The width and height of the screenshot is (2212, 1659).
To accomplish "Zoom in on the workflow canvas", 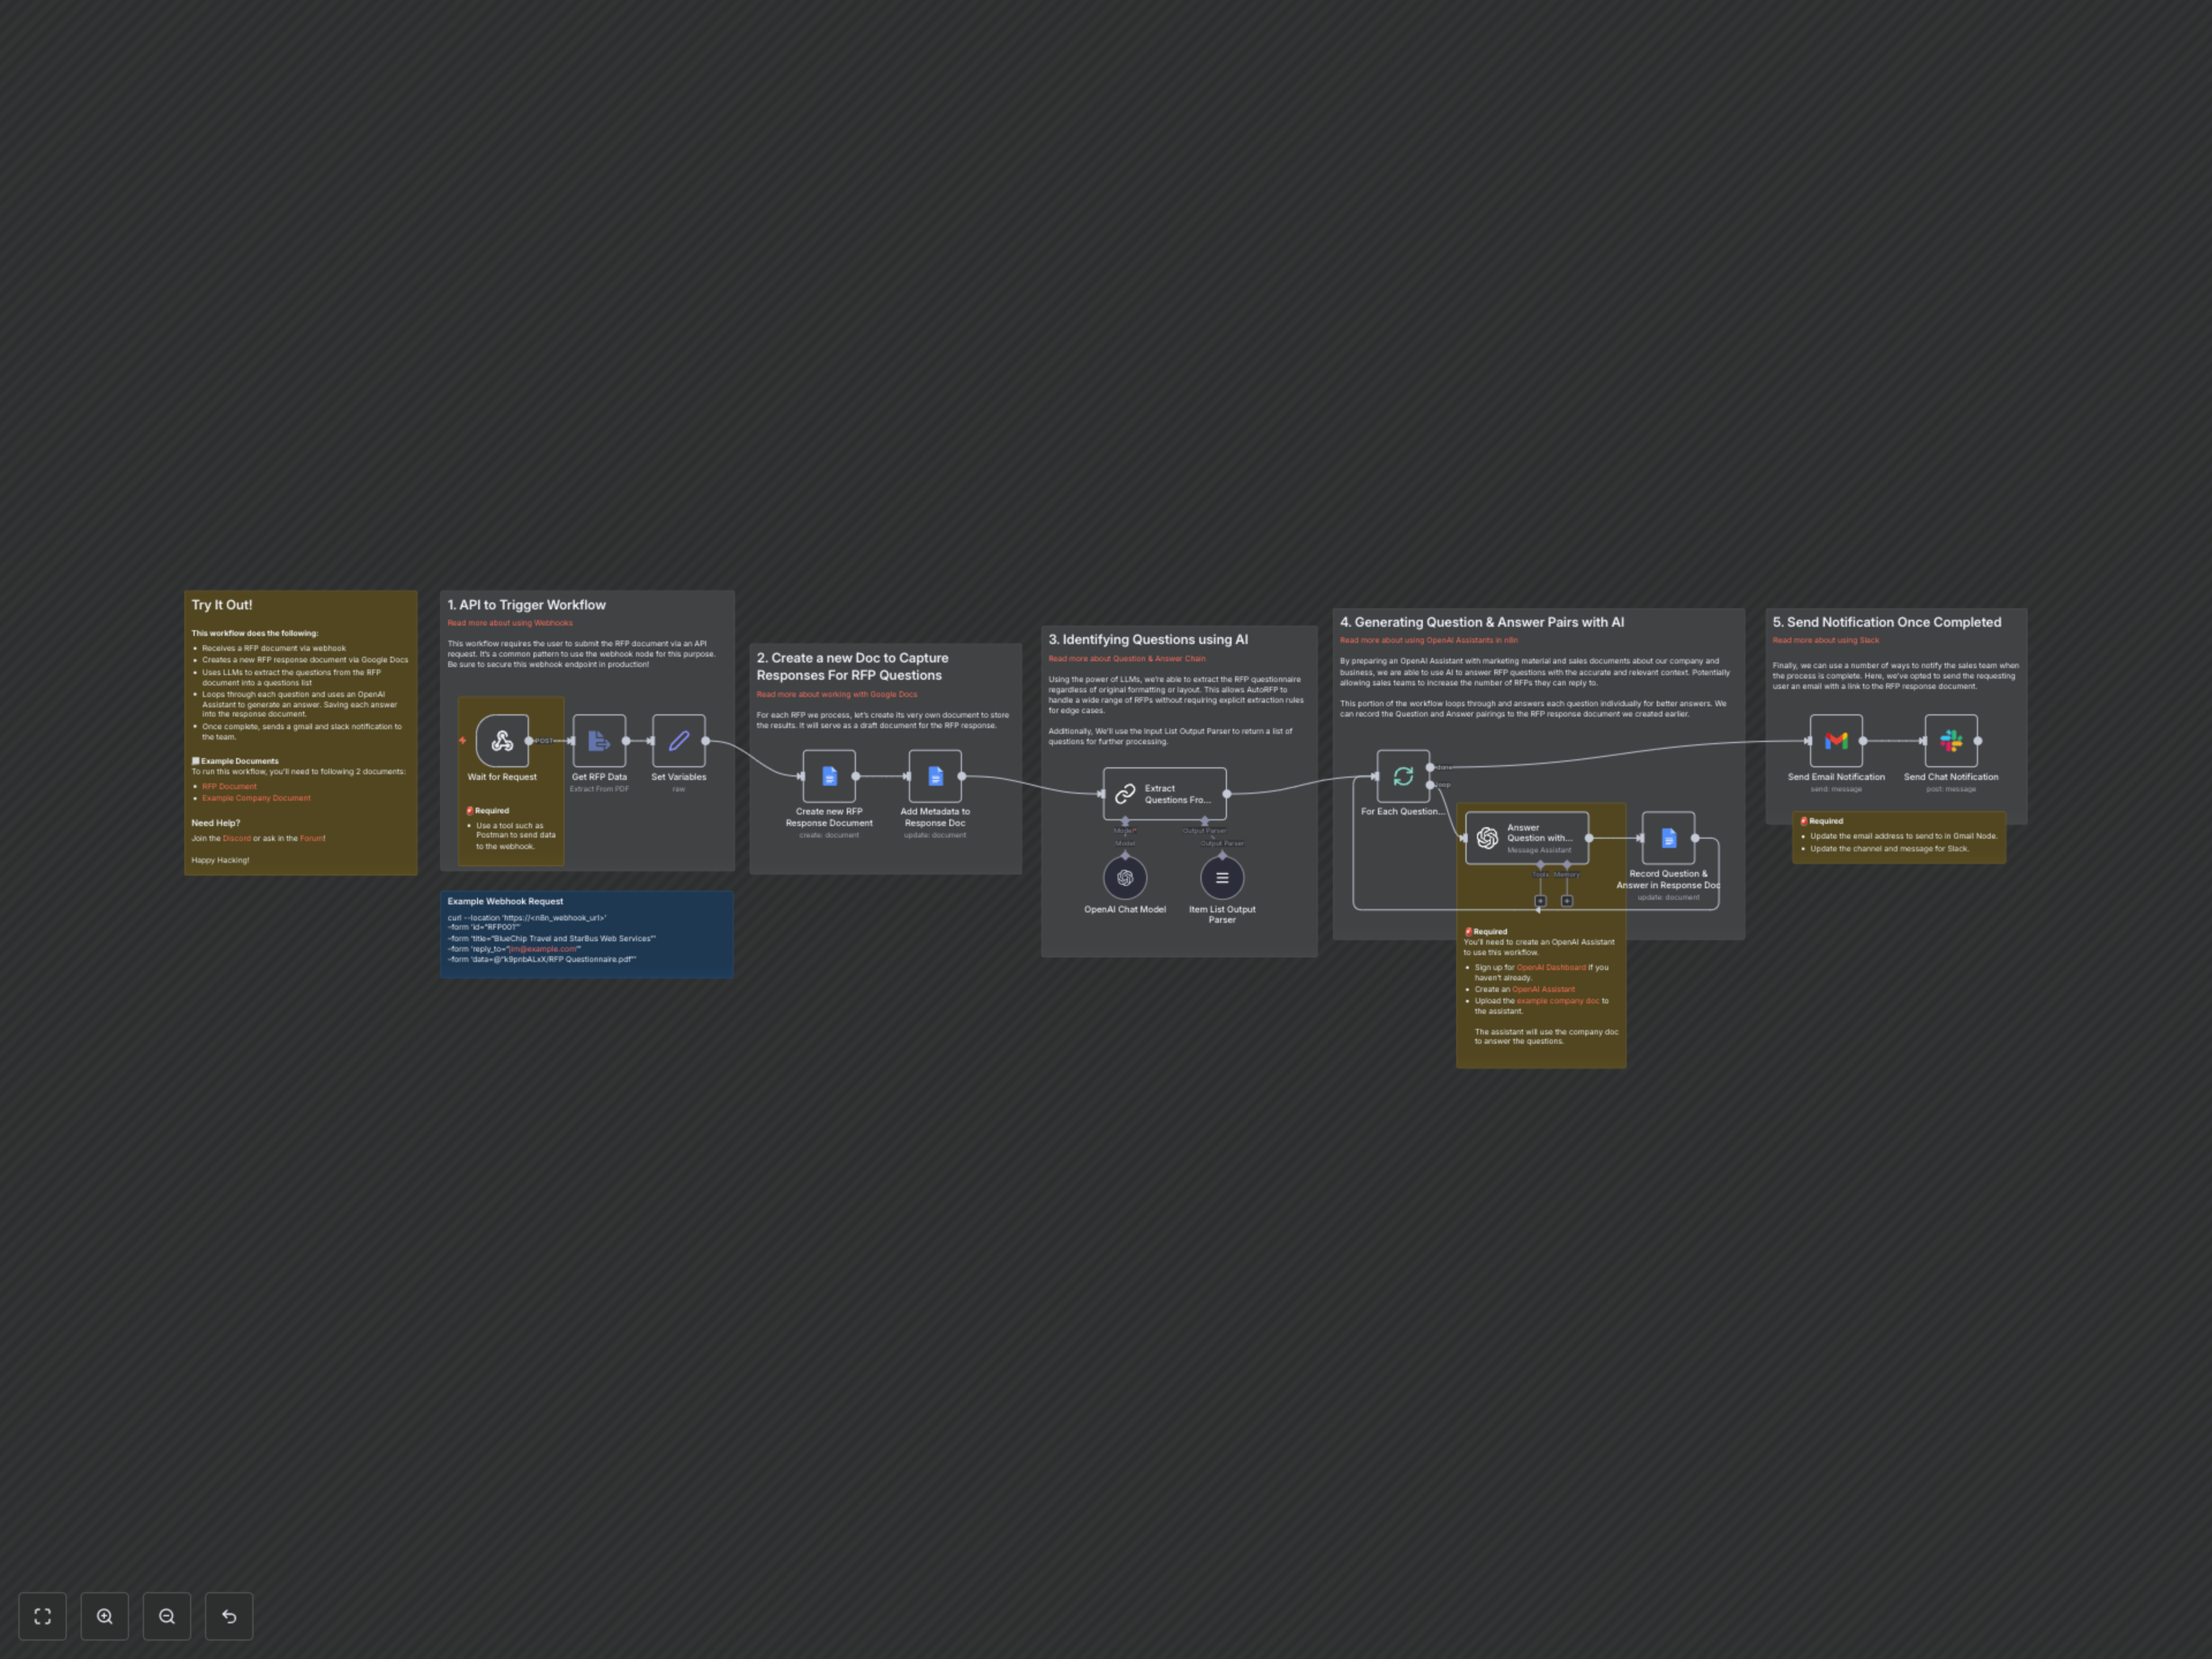I will [x=105, y=1616].
